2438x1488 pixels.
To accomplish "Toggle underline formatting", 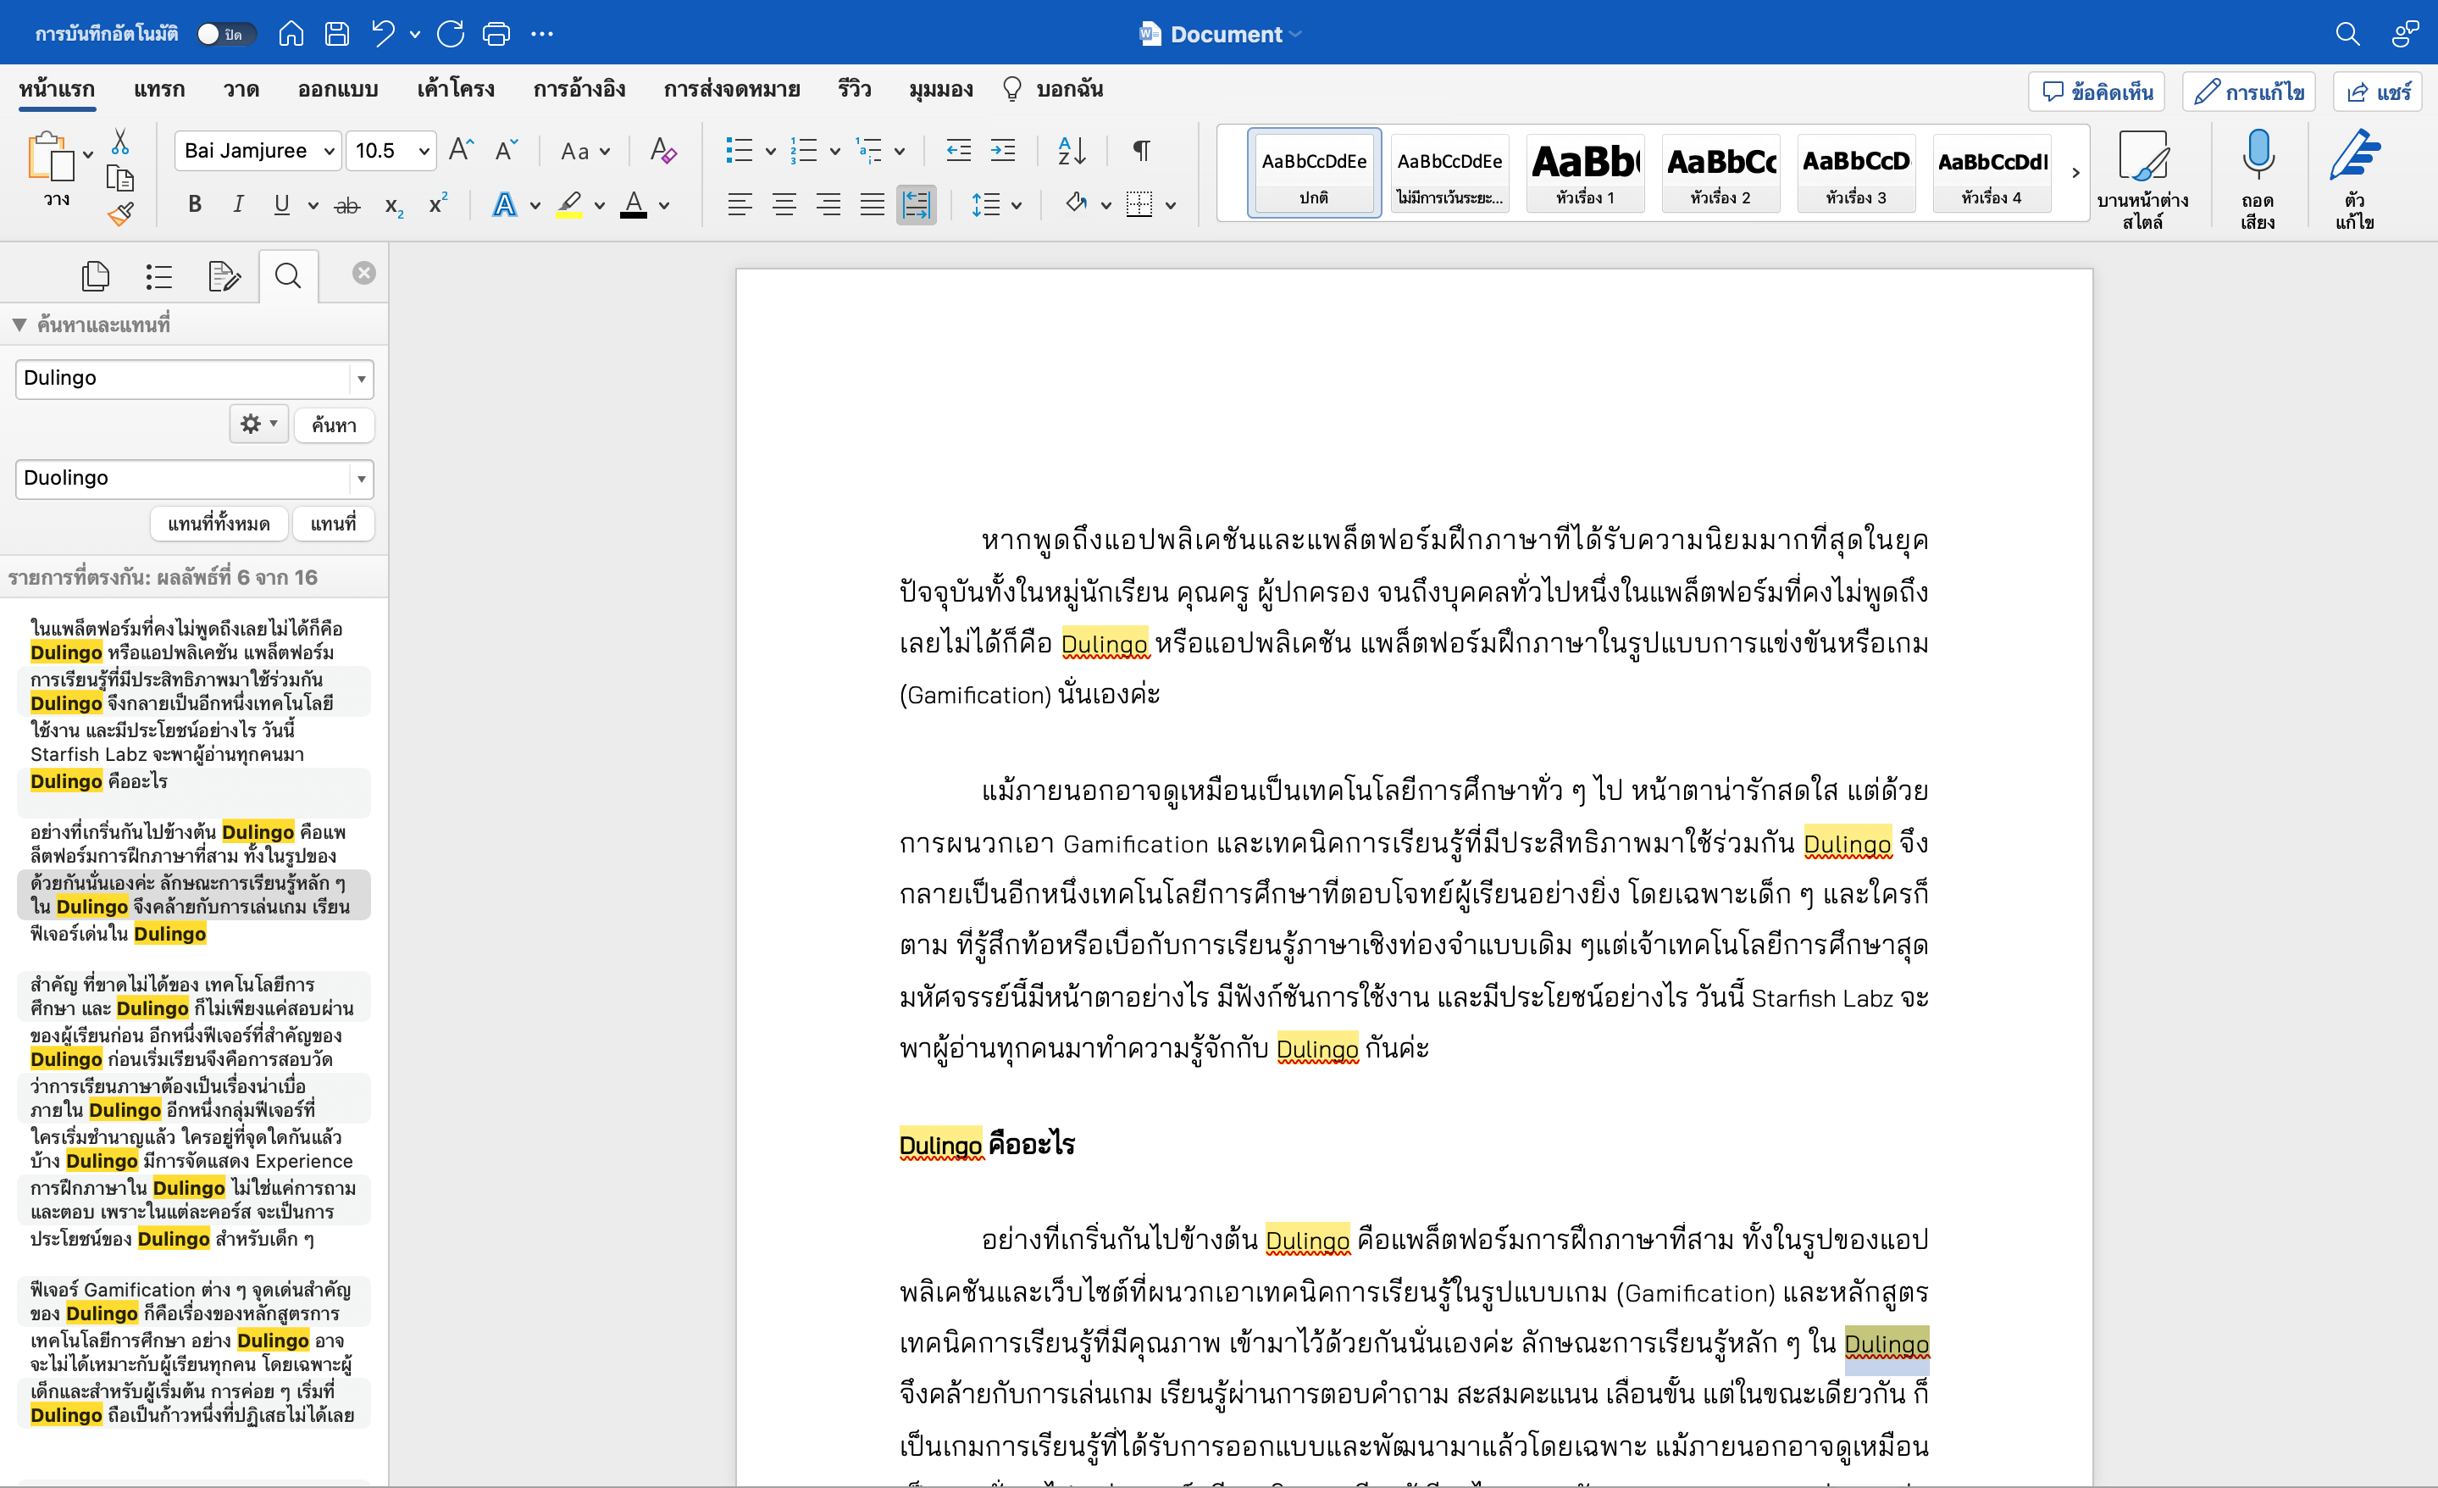I will 282,205.
